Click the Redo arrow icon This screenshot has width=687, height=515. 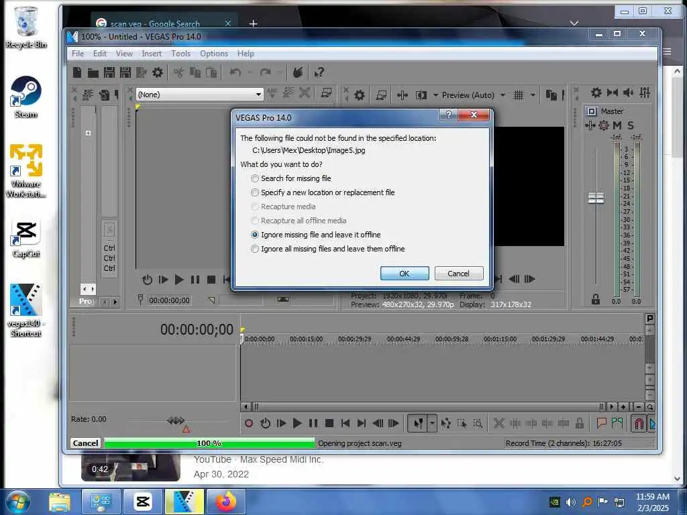265,72
